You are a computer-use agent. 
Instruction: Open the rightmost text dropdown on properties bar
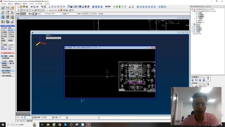coord(91,14)
